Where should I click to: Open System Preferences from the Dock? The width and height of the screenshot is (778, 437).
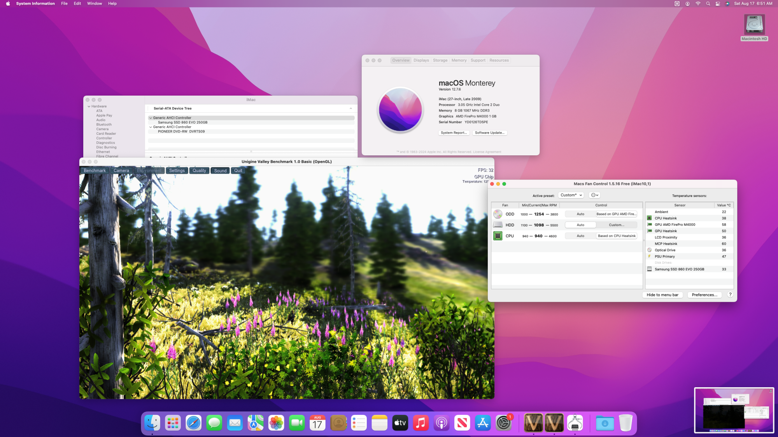[503, 423]
